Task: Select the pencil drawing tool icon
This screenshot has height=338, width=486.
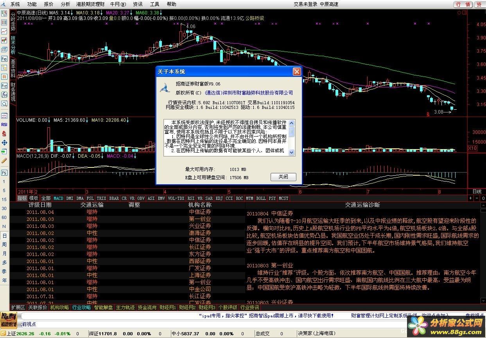Action: coord(4,160)
